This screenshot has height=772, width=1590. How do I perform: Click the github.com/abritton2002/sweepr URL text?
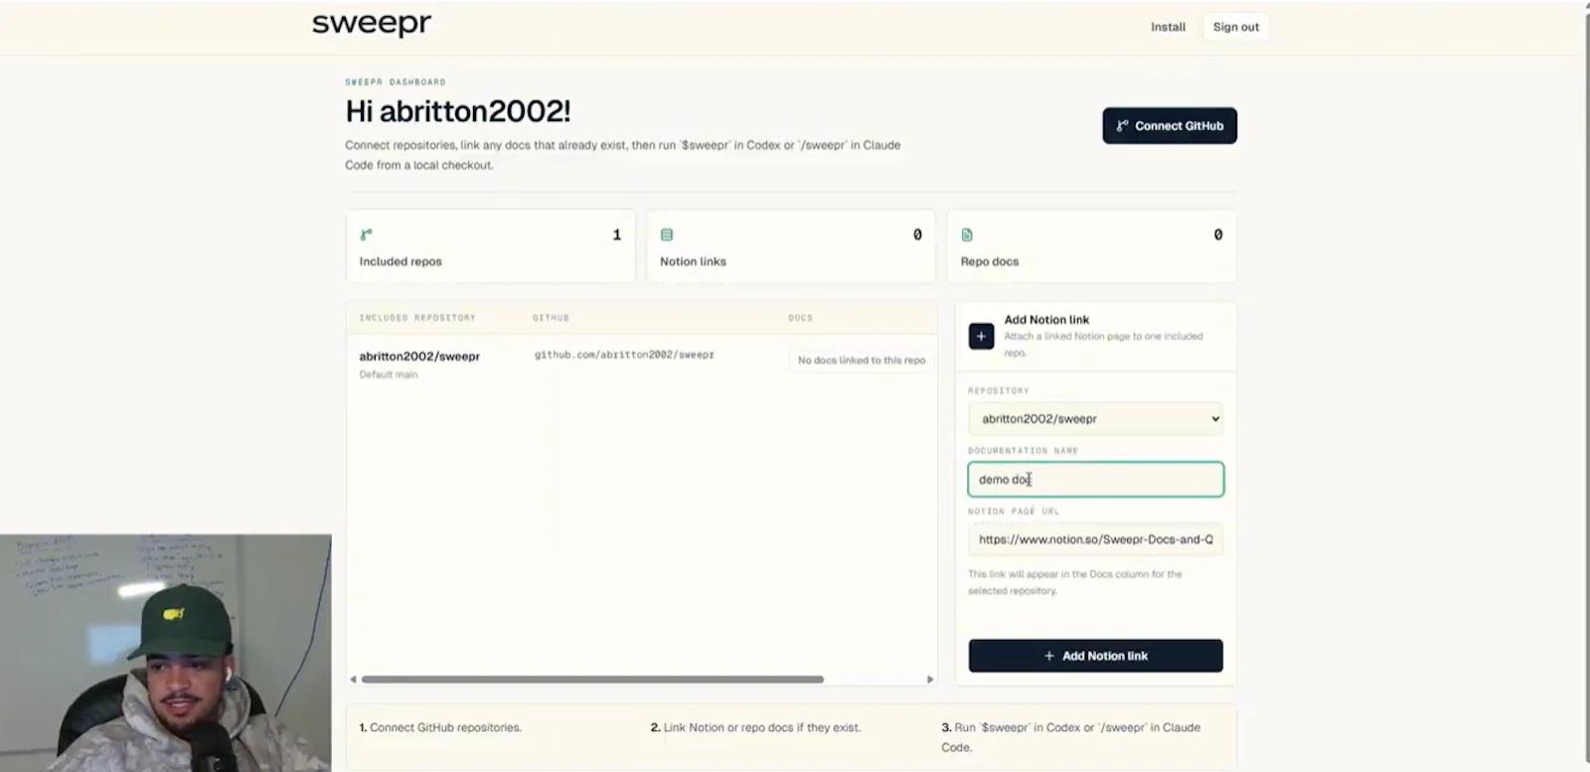click(624, 355)
